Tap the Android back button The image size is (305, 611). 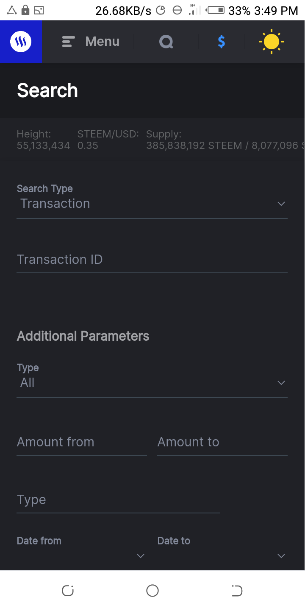(237, 591)
